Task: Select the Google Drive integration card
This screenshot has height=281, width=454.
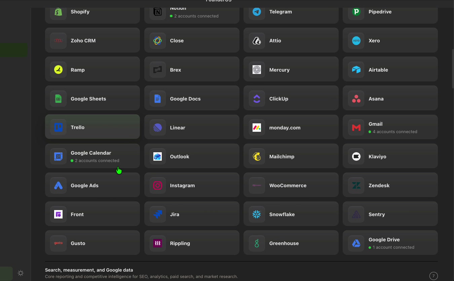Action: [390, 243]
